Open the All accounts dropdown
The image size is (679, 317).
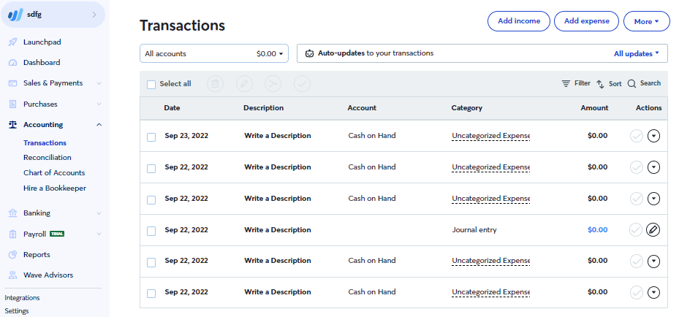214,53
